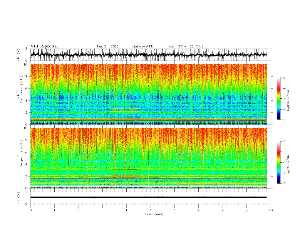Click the ch.1 spectrogram red band near 9 kHz
Image resolution: width=305 pixels, height=236 pixels.
click(x=148, y=71)
